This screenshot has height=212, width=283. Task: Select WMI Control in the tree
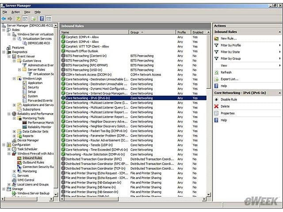[26, 180]
